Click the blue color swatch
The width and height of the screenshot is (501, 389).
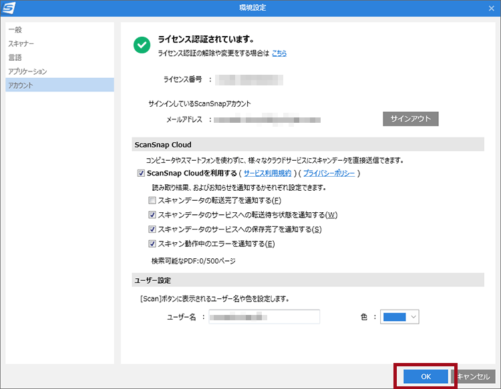tap(395, 317)
